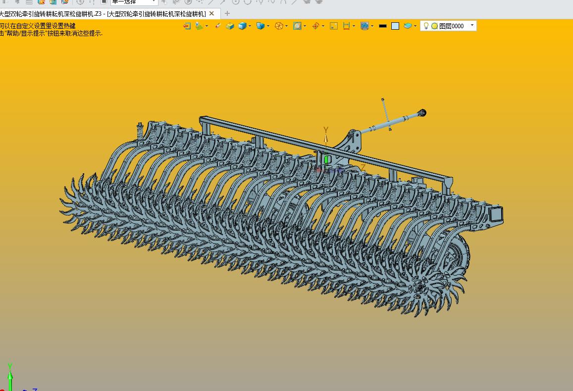Click the red crosshair target icon

pyautogui.click(x=315, y=26)
